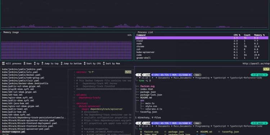Select boms/play28-sbom.syft.xml entry
The image size is (270, 135).
click(x=18, y=89)
